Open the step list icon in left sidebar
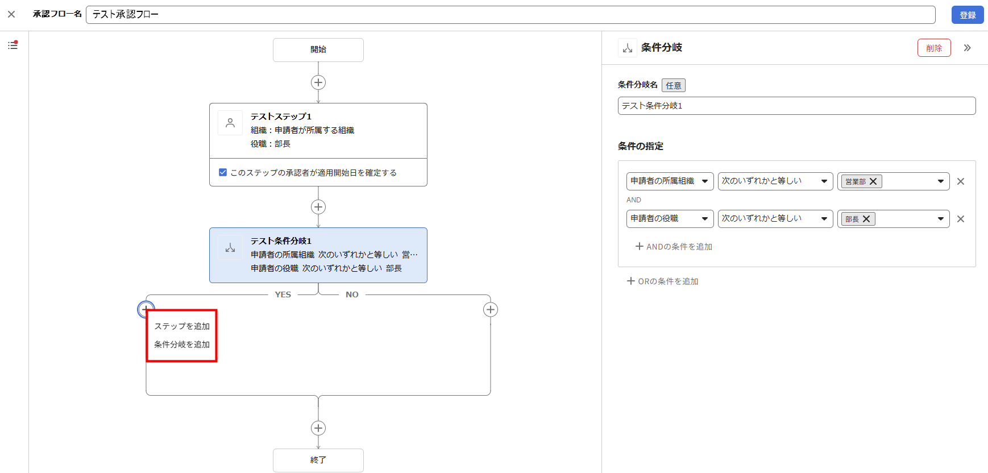The width and height of the screenshot is (988, 473). pyautogui.click(x=13, y=45)
